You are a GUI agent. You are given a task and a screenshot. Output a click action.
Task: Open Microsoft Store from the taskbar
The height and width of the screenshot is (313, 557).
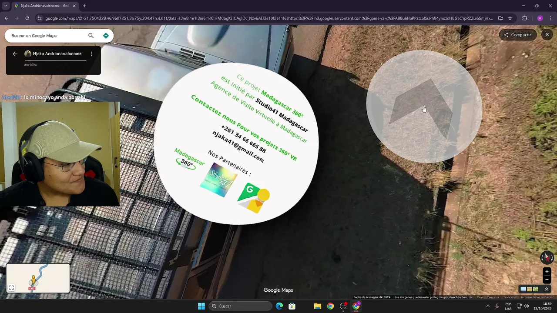point(292,306)
